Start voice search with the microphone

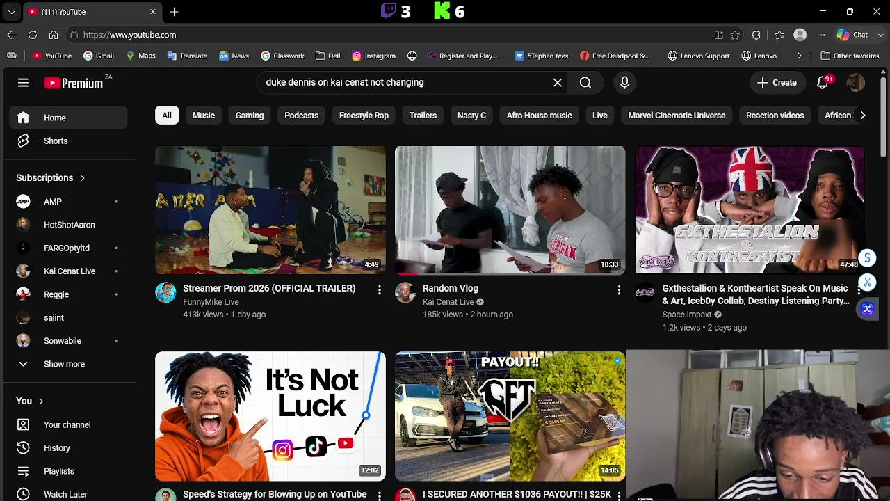coord(624,83)
